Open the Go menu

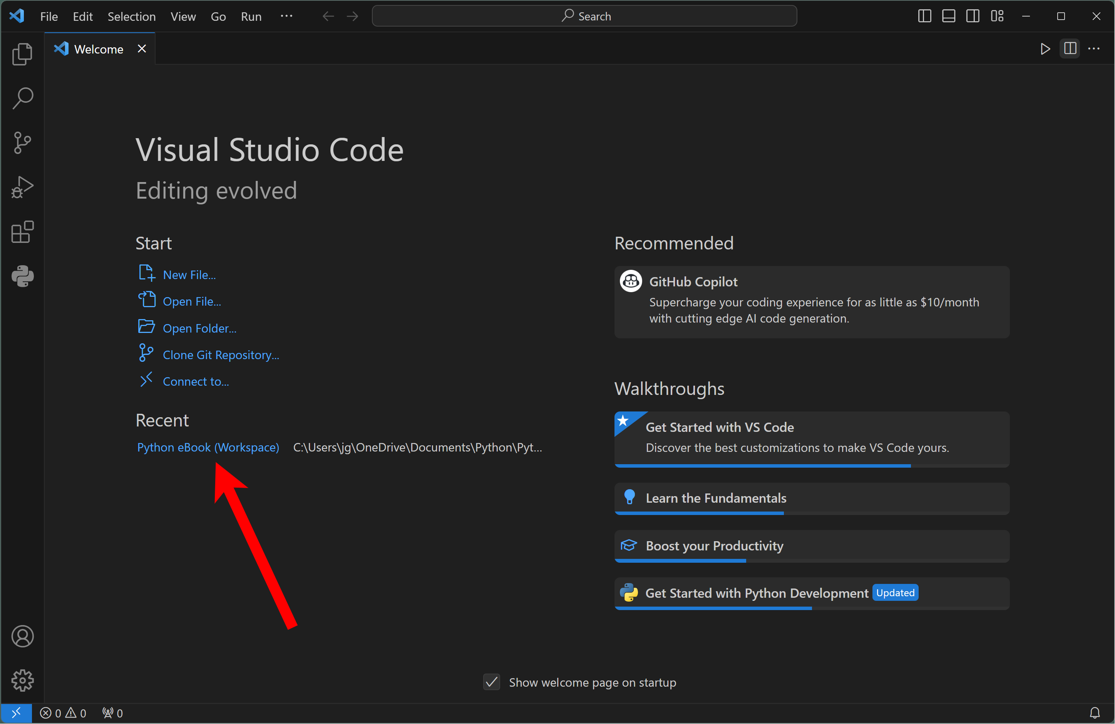click(x=218, y=17)
